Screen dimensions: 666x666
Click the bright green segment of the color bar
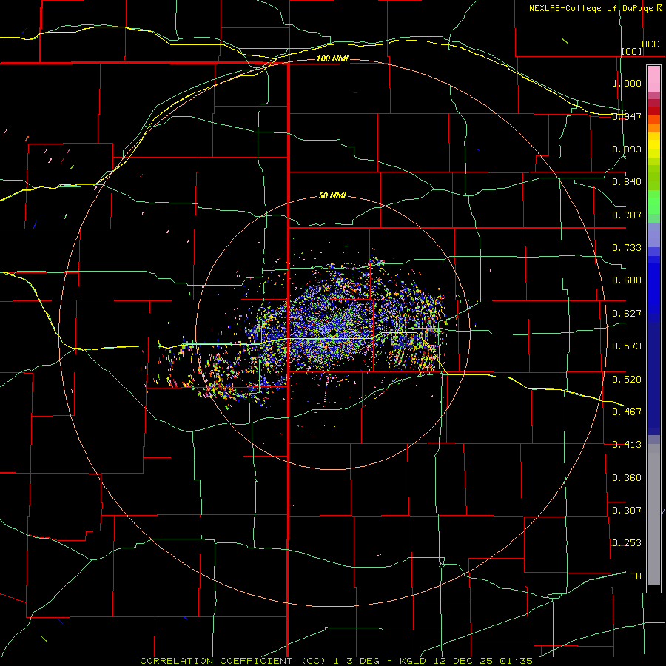[x=653, y=202]
